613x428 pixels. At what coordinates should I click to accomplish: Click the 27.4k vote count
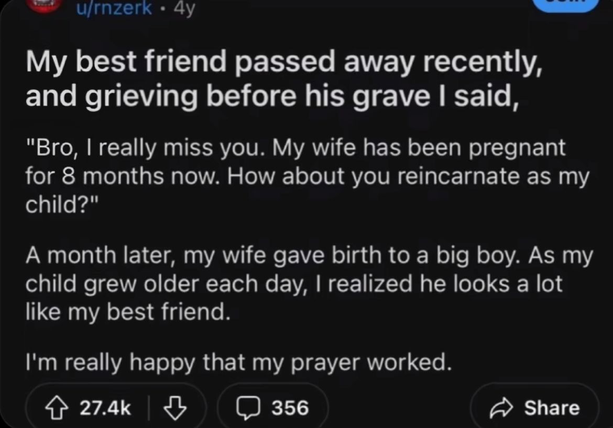[x=106, y=408]
